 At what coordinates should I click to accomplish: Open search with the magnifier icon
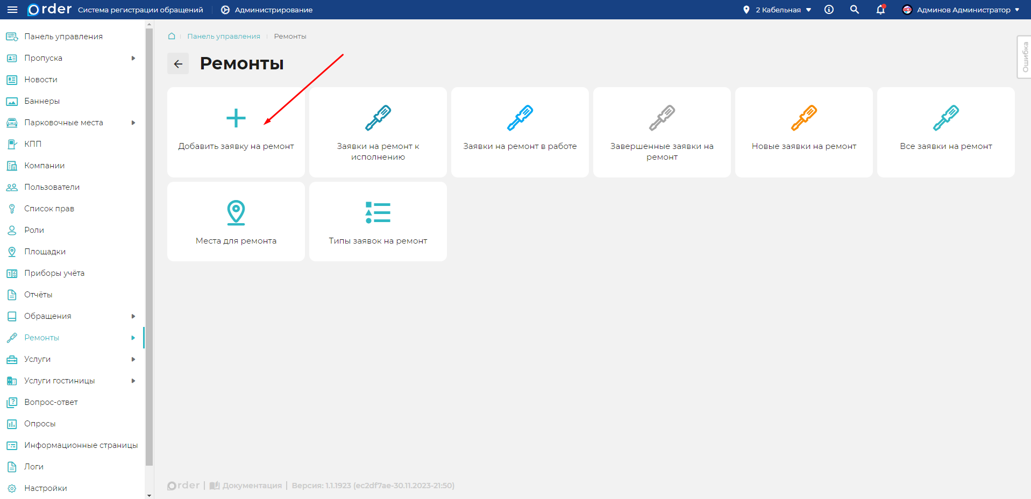point(854,10)
